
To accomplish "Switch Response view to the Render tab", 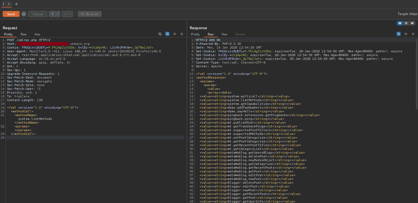I will point(240,34).
